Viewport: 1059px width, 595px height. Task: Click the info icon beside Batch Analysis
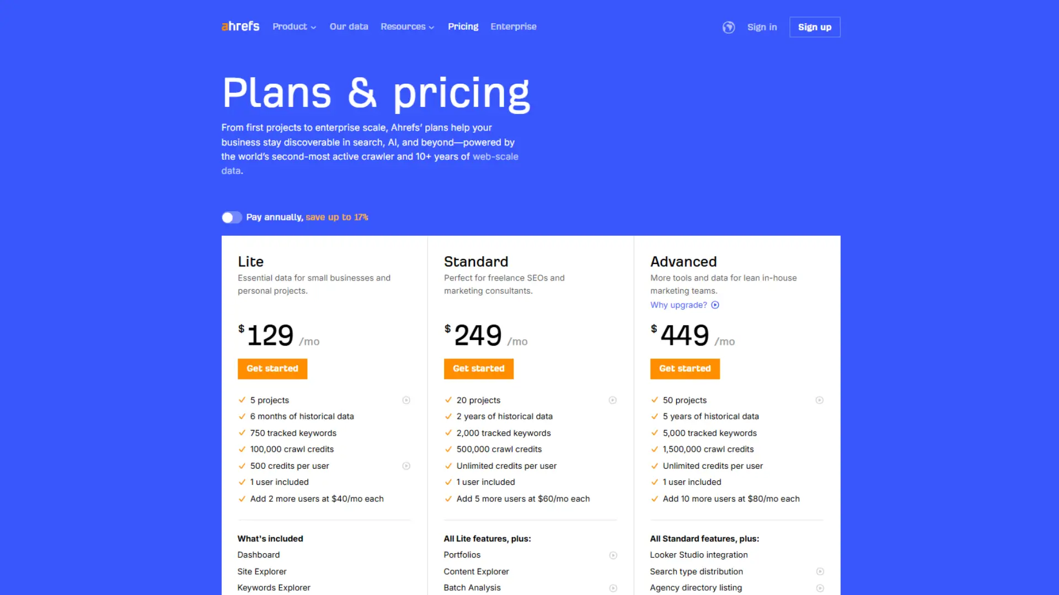pyautogui.click(x=613, y=588)
